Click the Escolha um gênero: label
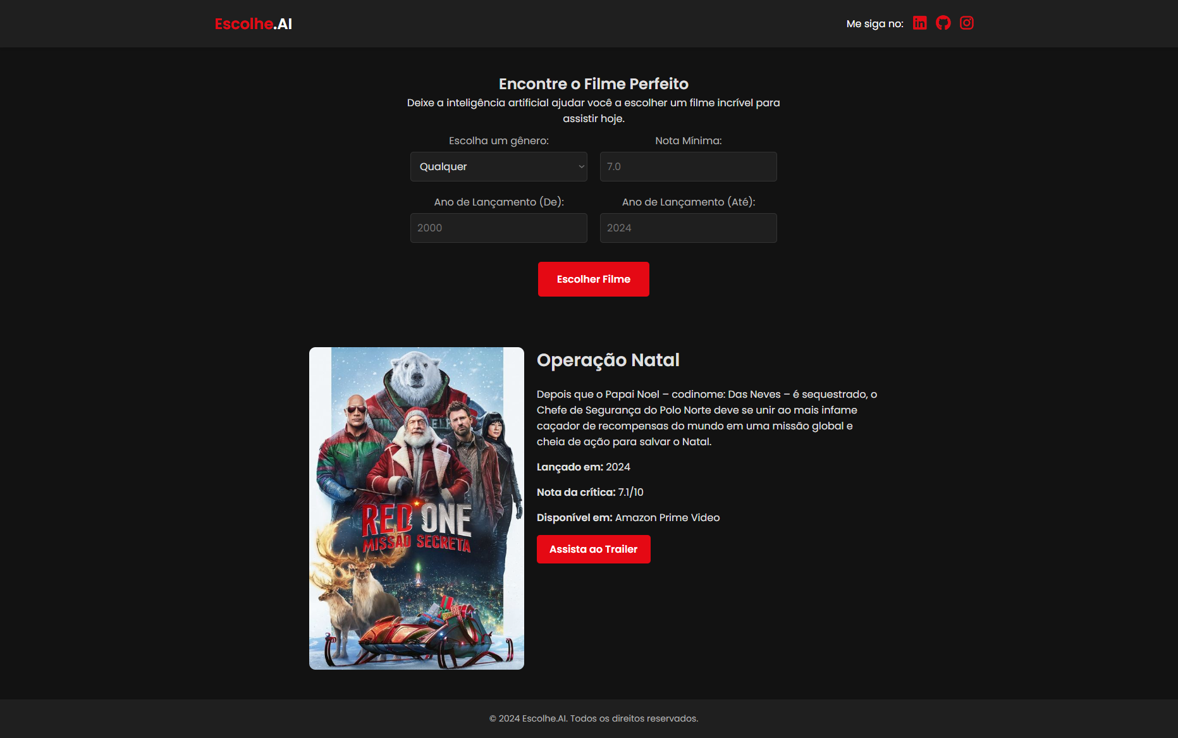The image size is (1178, 738). 498,141
